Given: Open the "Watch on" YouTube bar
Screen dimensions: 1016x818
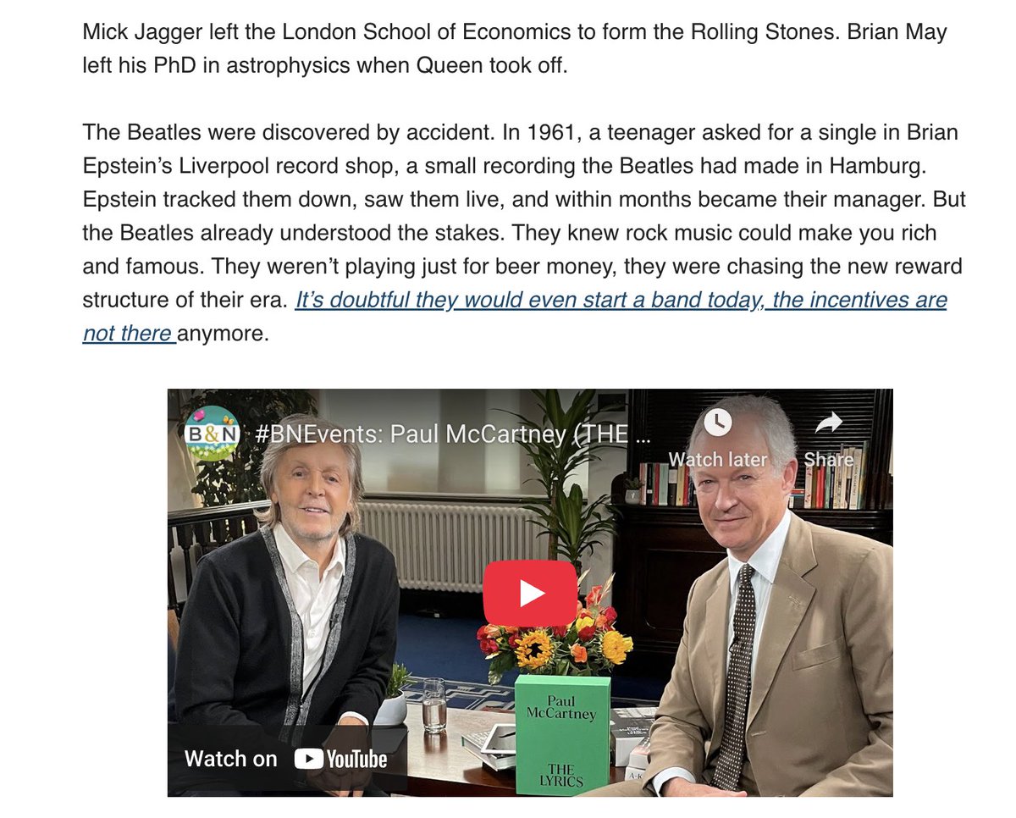Looking at the screenshot, I should (286, 759).
